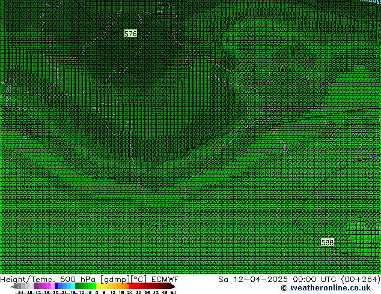The height and width of the screenshot is (294, 381).
Task: Click the '[gdmp]' unit label
Action: click(x=115, y=280)
